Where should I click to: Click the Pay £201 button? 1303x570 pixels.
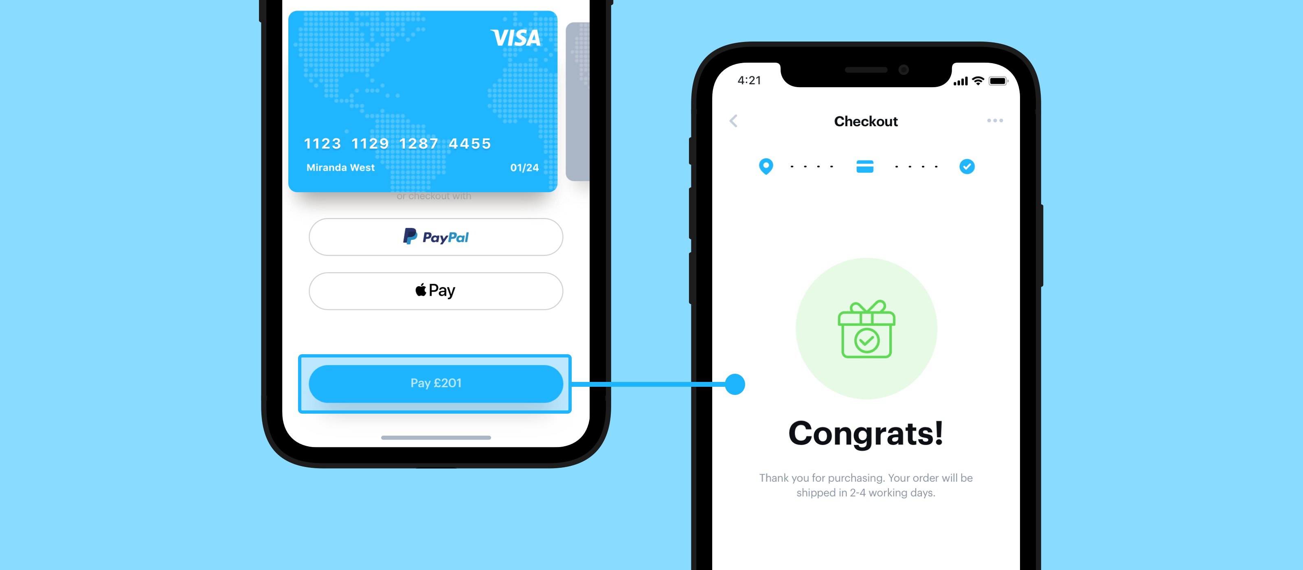coord(434,383)
